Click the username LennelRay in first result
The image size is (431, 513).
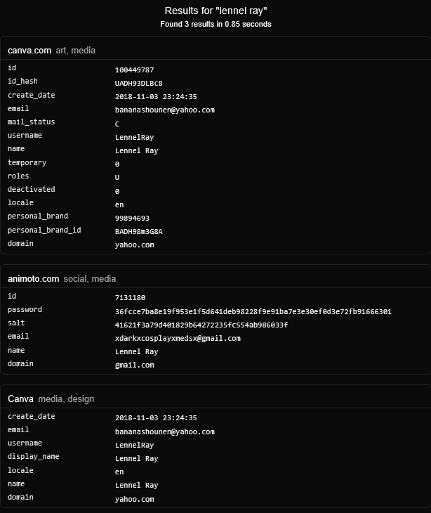[x=134, y=138]
